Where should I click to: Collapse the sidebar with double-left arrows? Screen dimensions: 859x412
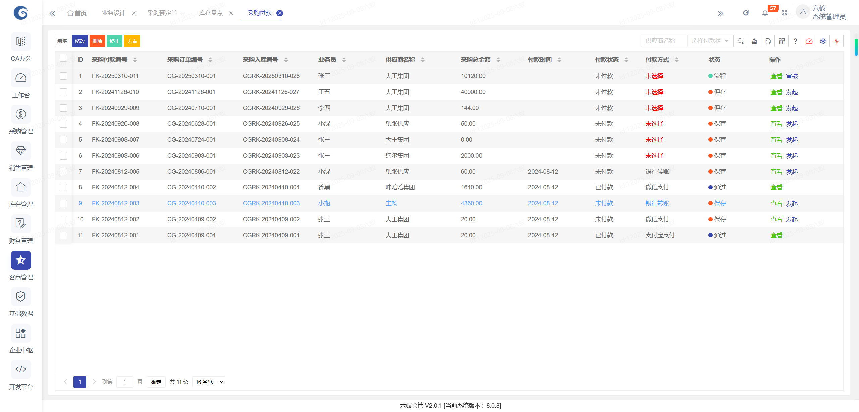point(53,13)
